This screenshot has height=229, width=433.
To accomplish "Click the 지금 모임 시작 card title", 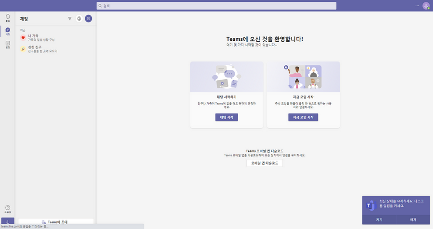I will 303,97.
